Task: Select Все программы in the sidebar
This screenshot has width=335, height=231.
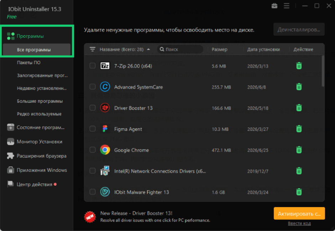Action: coord(37,50)
